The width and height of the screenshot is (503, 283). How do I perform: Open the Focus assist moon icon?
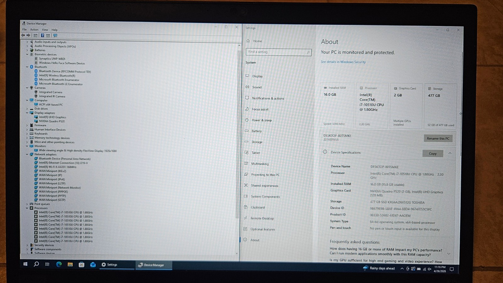(247, 109)
